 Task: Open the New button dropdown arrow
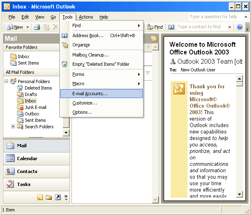click(27, 27)
